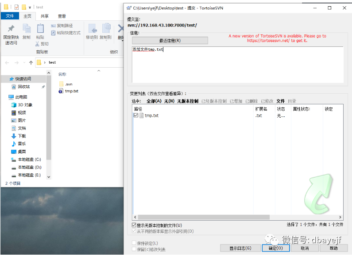Select Recycle Bin (回收站) in navigation pane
Screen dimensions: 352x256
23,87
